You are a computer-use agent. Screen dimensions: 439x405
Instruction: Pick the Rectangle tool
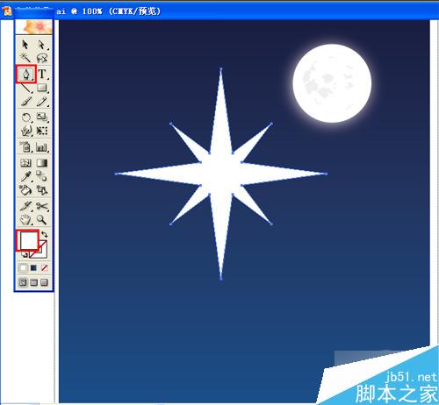tap(42, 88)
